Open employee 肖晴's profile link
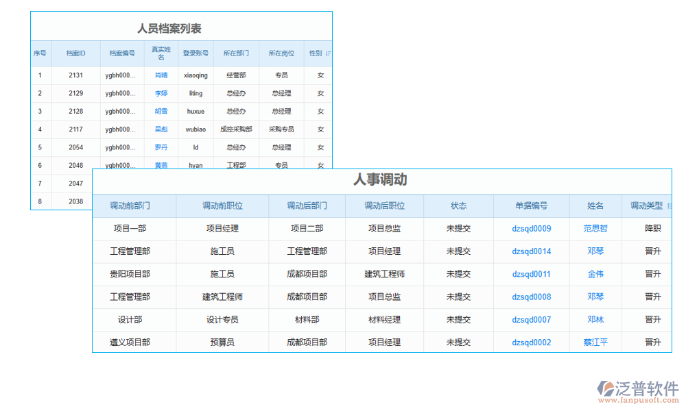686x411 pixels. (x=161, y=75)
